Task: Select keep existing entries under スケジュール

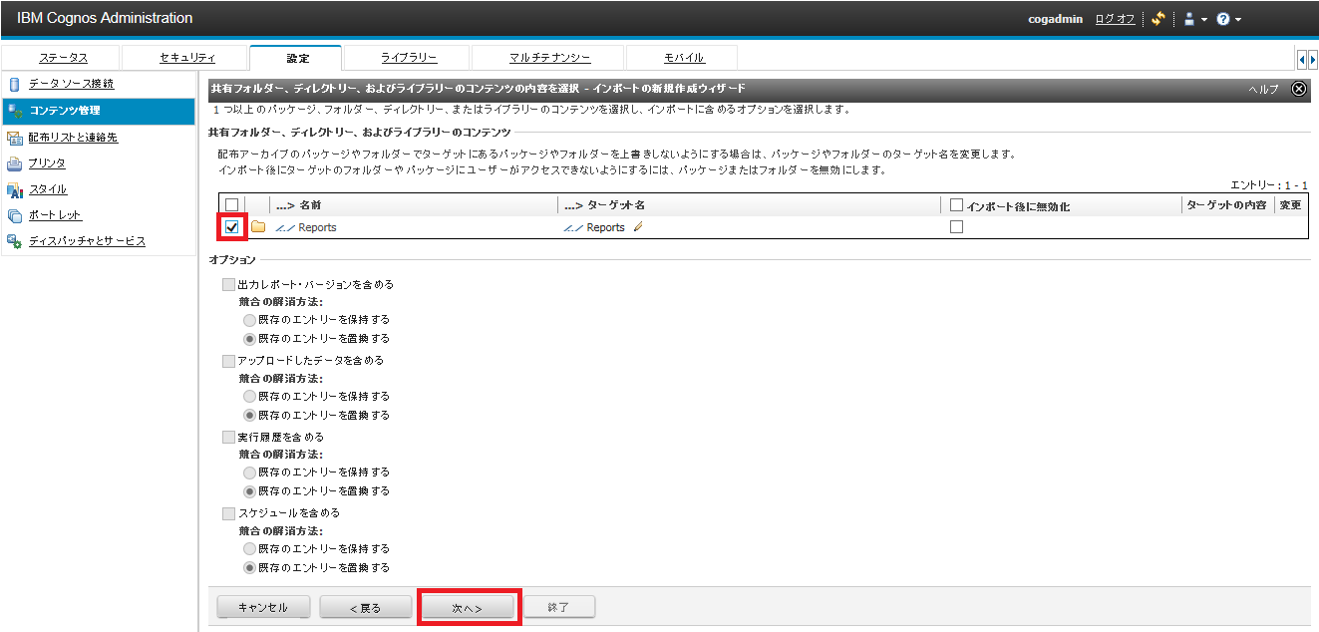Action: (250, 548)
